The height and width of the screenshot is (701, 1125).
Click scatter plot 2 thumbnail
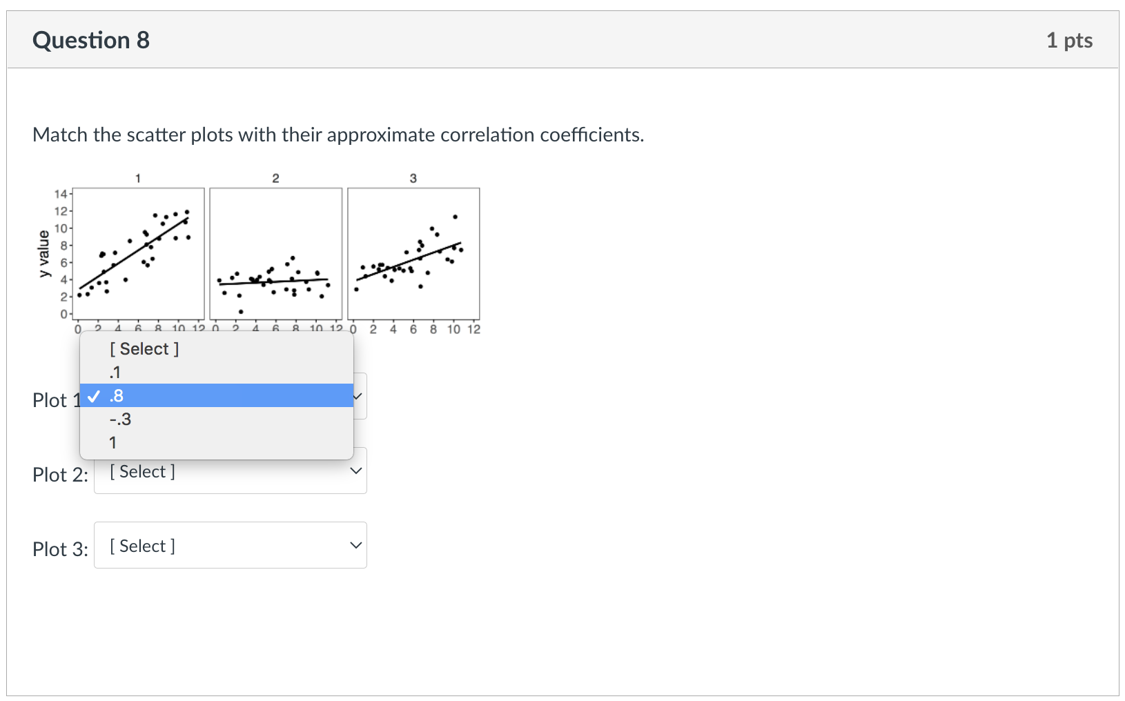tap(275, 253)
